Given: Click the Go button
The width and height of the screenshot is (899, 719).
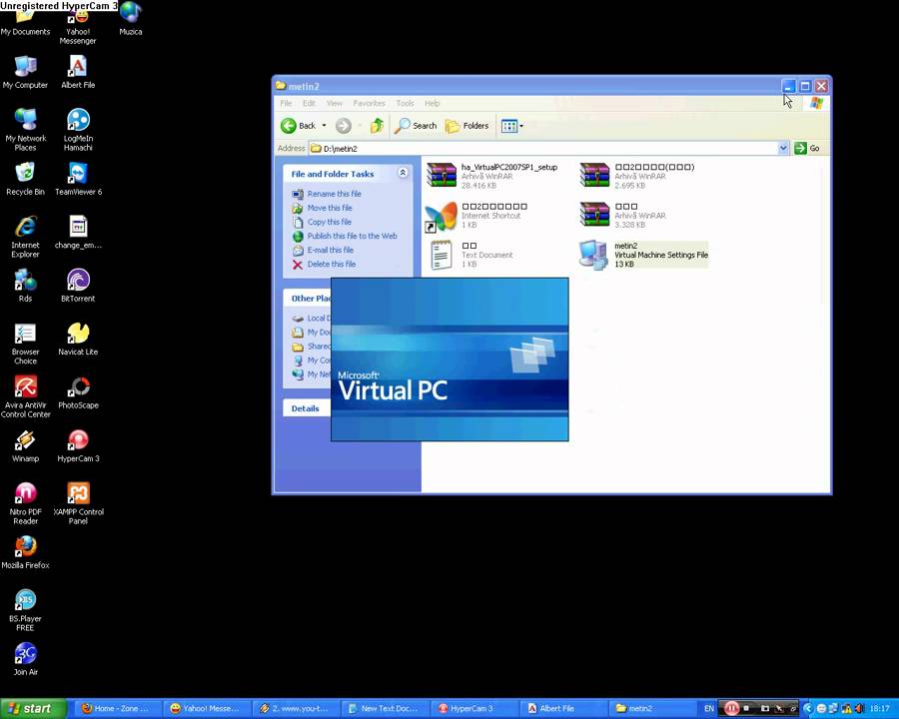Looking at the screenshot, I should point(807,149).
